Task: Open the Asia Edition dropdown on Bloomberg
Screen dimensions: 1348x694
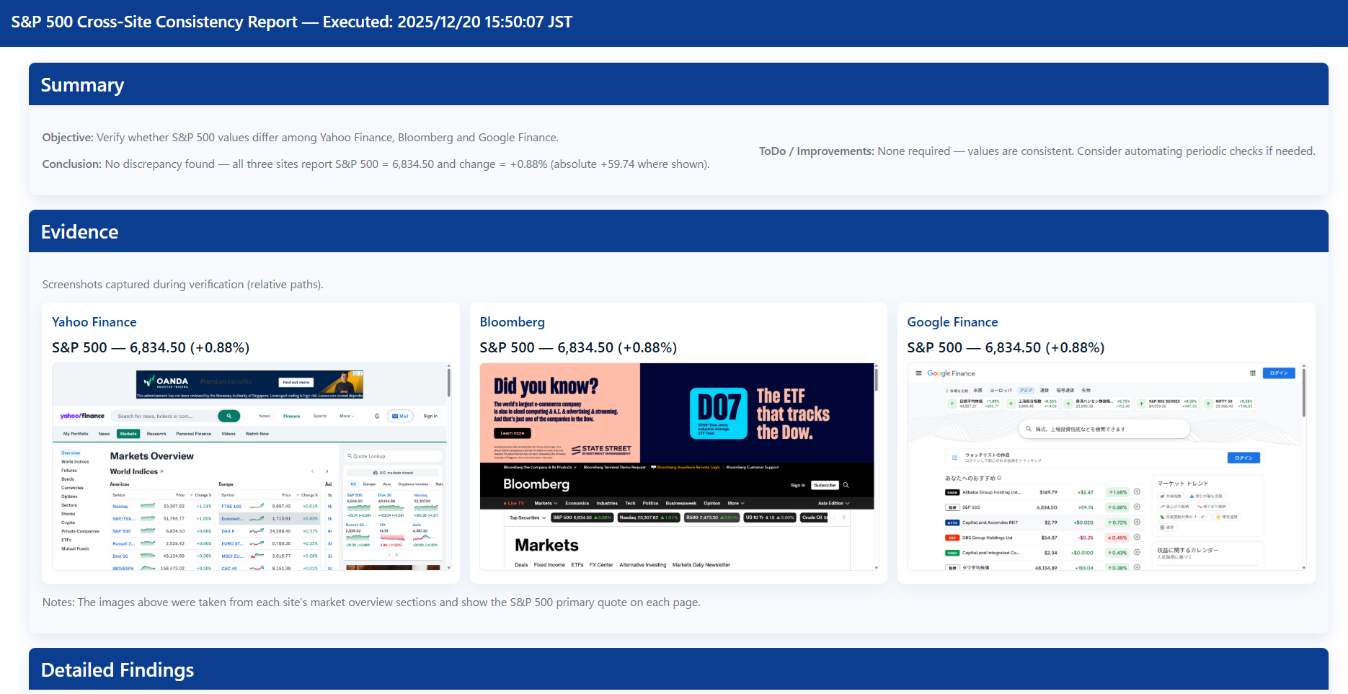Action: coord(832,503)
